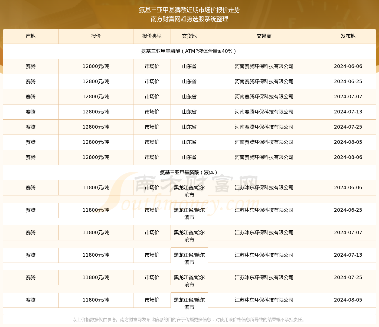Click 河南赛腾环保科技有限公司 in the 2024-08-05 row
Screen dimensions: 379x327
tap(264, 142)
